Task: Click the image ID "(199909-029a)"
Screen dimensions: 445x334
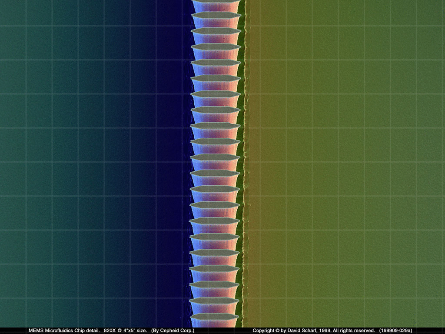Action: coord(395,331)
